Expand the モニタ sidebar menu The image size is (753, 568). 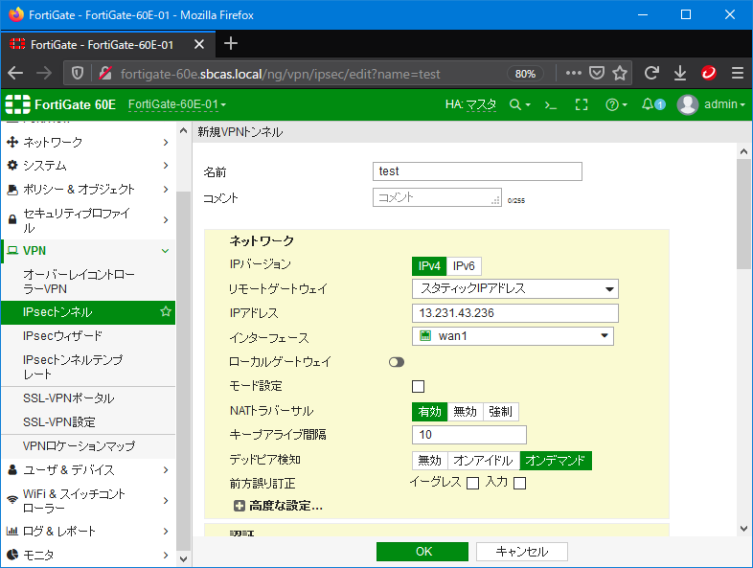coord(88,555)
